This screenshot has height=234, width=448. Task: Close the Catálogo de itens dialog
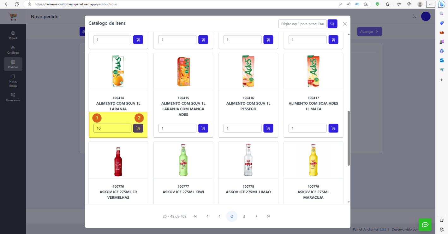pyautogui.click(x=345, y=24)
